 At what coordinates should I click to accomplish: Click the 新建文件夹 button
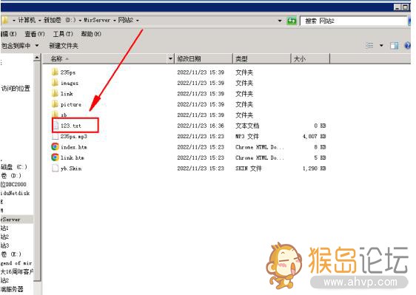[x=64, y=46]
